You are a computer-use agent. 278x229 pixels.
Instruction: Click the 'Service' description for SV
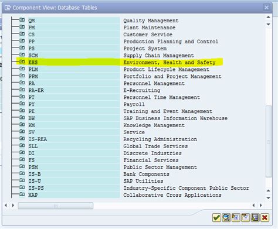click(134, 132)
